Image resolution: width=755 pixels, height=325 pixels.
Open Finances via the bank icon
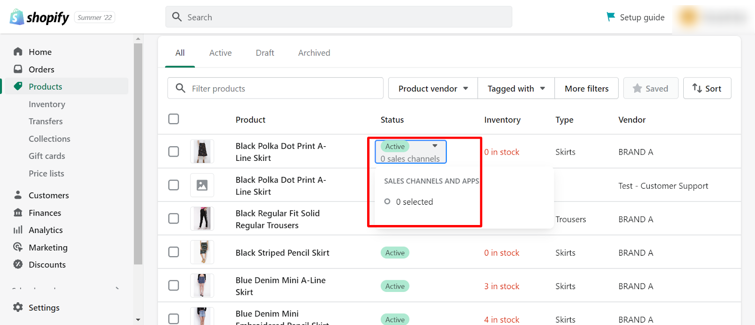tap(18, 212)
